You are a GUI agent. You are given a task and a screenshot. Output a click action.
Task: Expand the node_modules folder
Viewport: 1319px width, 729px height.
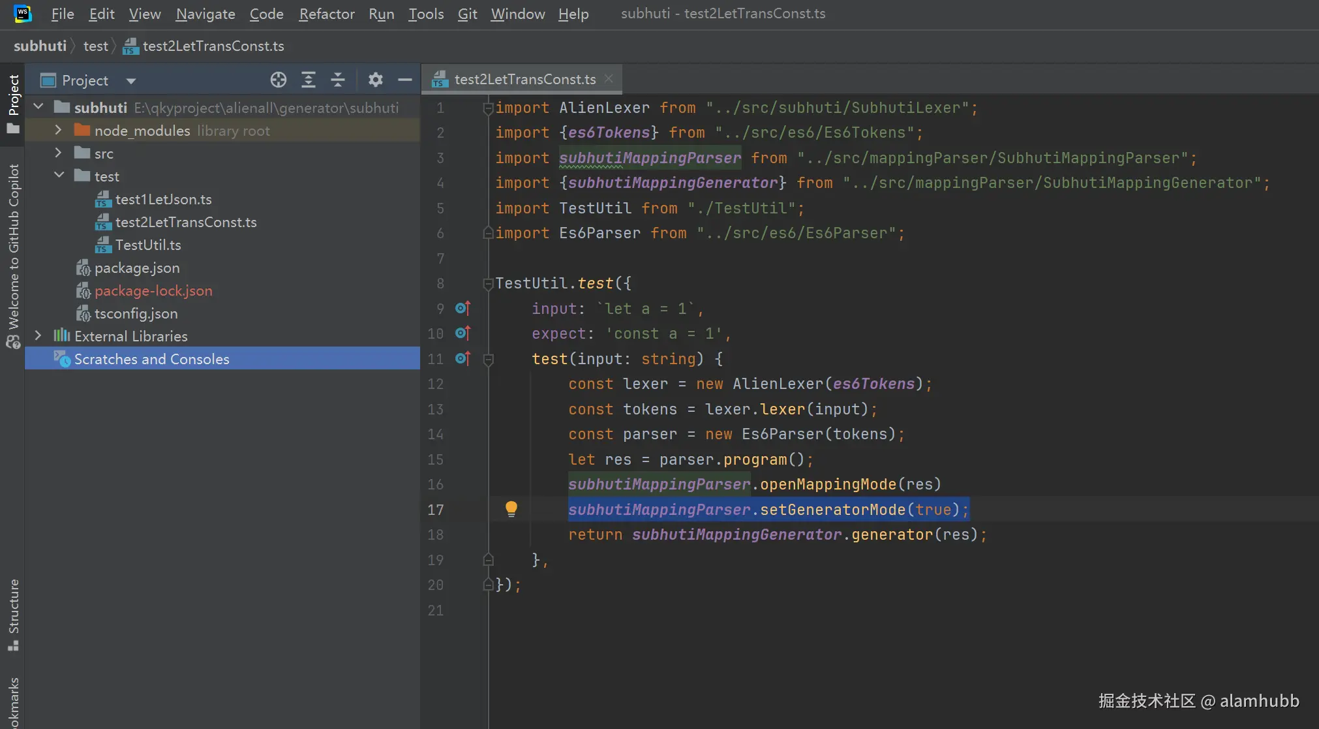(58, 130)
